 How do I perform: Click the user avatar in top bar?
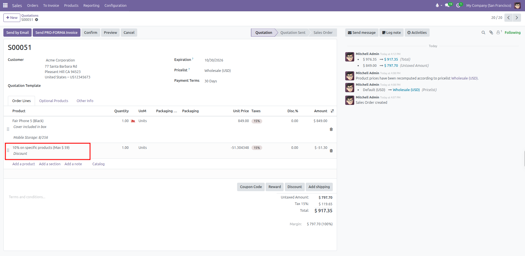(x=517, y=5)
